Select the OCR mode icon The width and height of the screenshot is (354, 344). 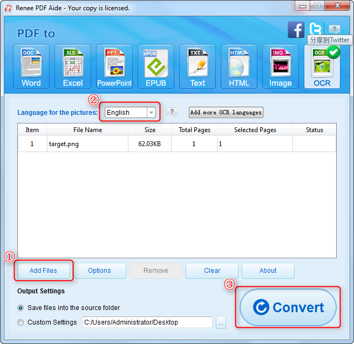(x=322, y=66)
